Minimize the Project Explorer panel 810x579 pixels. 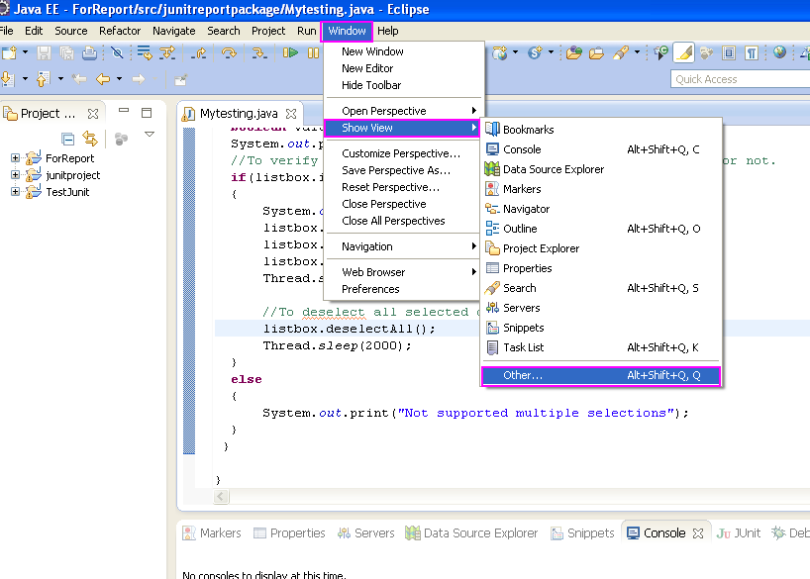[x=124, y=110]
